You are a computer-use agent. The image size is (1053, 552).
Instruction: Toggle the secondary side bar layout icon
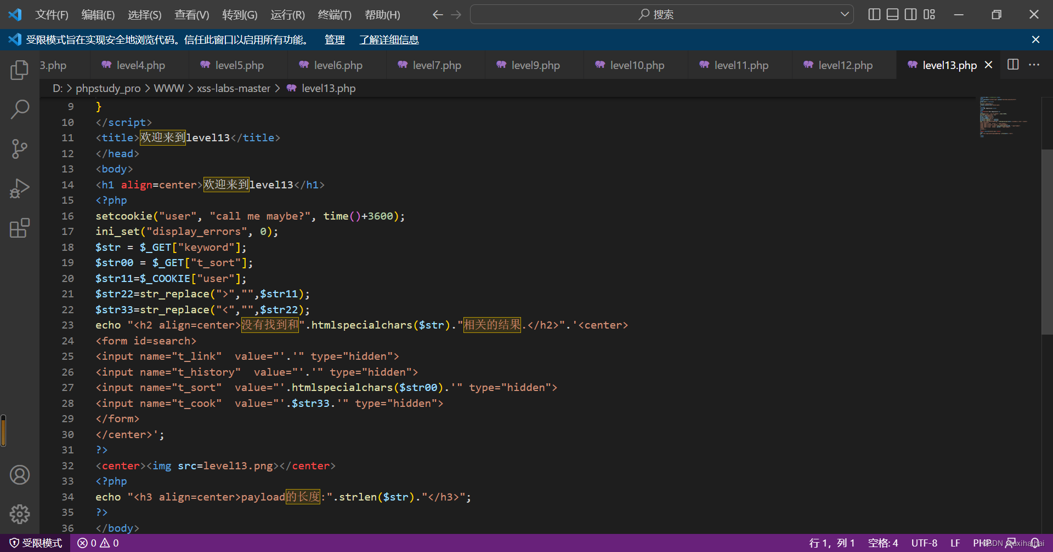910,14
